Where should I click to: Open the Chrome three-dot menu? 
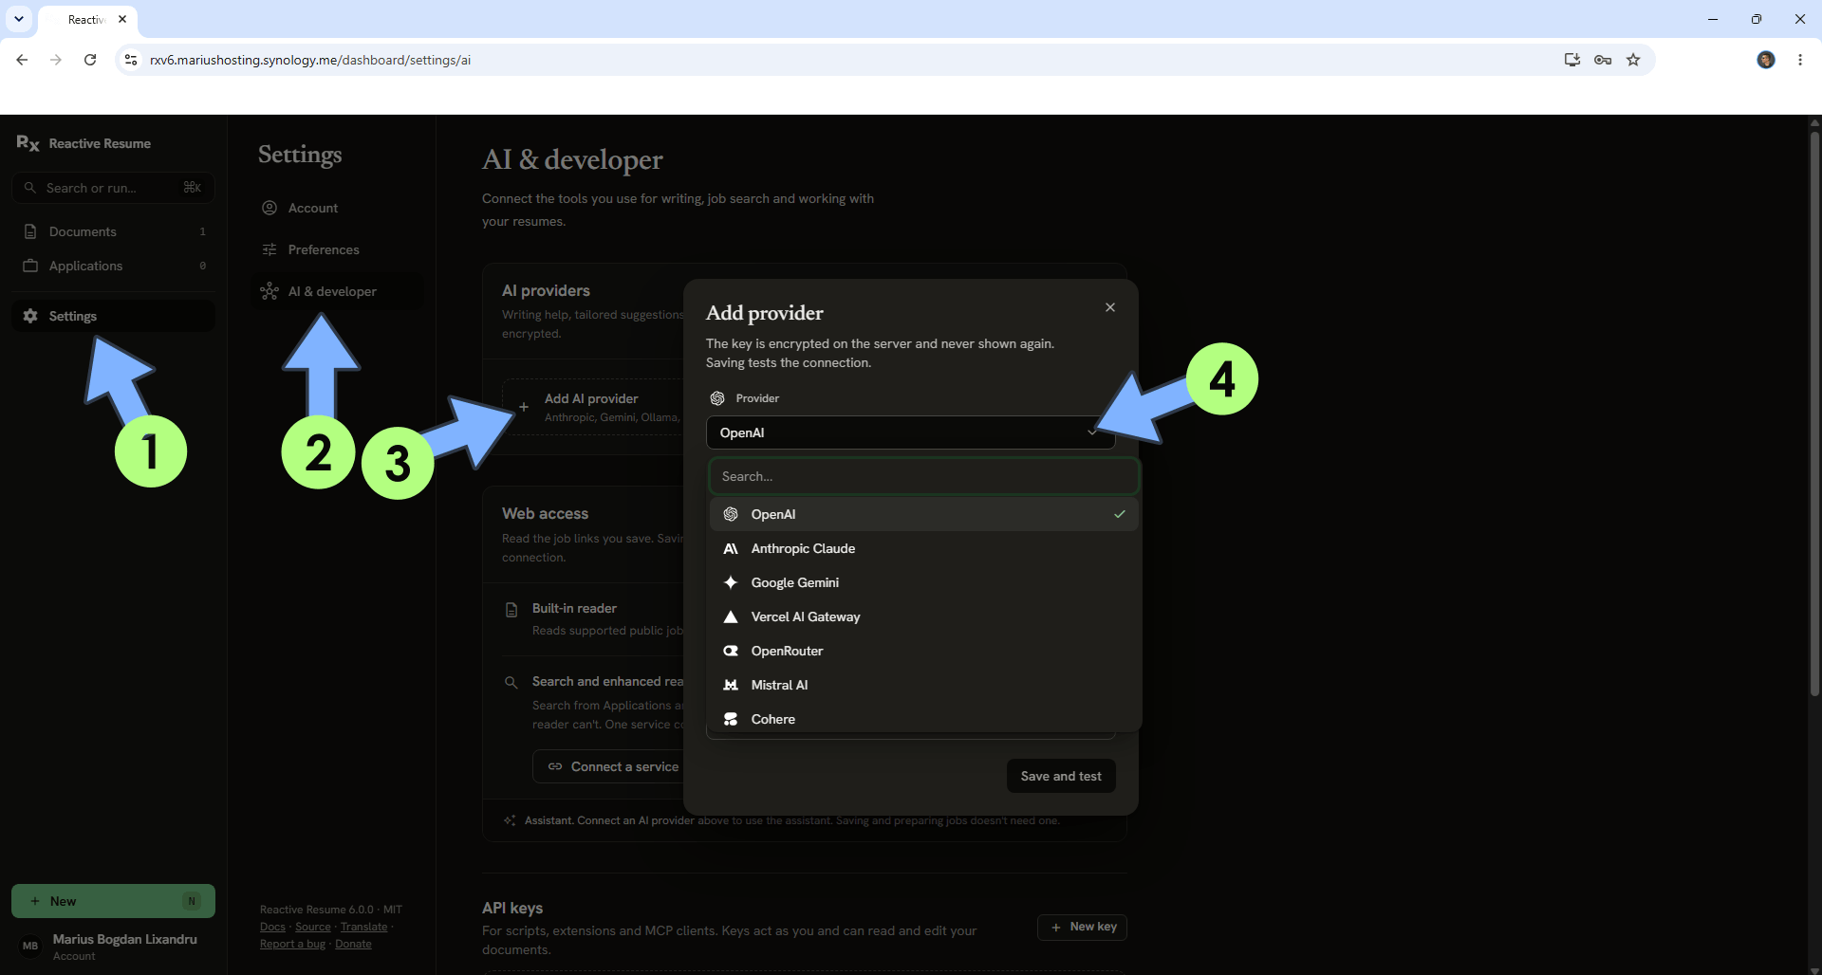point(1800,60)
